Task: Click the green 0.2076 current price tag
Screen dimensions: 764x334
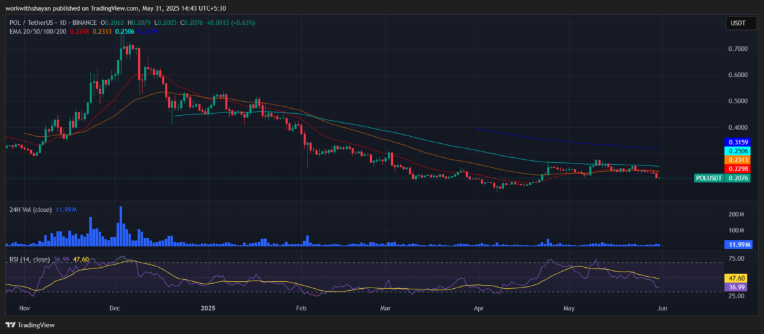Action: click(x=739, y=179)
